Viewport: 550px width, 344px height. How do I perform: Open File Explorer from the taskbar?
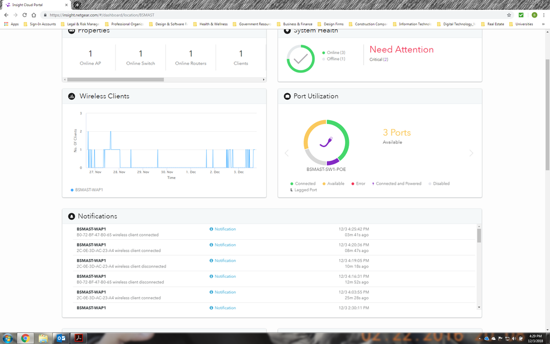[x=43, y=338]
